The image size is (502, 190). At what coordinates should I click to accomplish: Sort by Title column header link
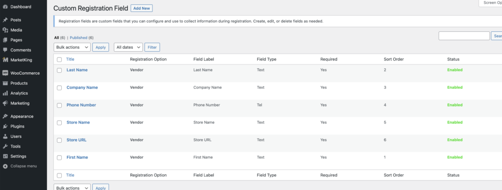(x=70, y=59)
